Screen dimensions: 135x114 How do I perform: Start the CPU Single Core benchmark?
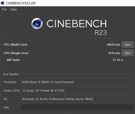tap(128, 53)
